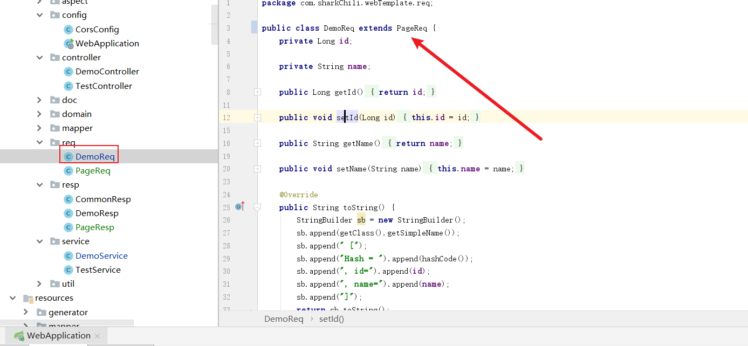748x346 pixels.
Task: Click DemoReq in the breadcrumb bar
Action: pyautogui.click(x=284, y=319)
